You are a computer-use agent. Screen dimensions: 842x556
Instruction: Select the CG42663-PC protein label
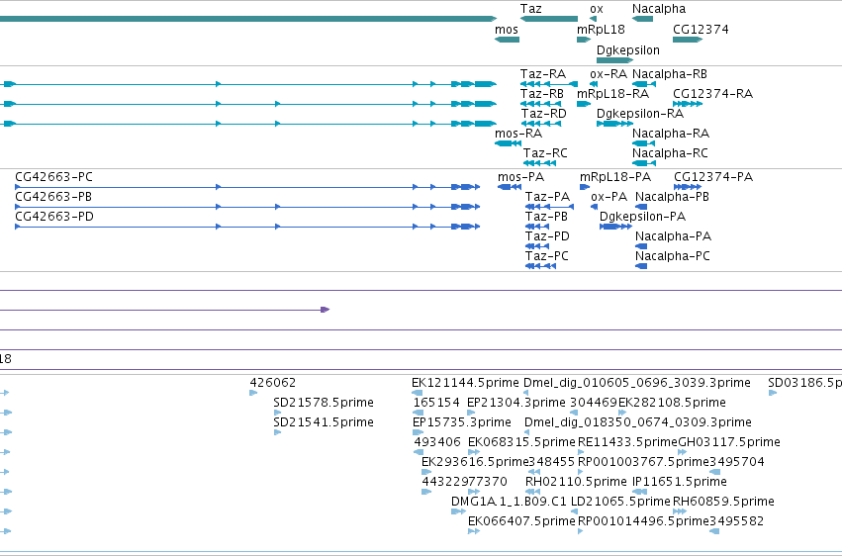pyautogui.click(x=53, y=177)
